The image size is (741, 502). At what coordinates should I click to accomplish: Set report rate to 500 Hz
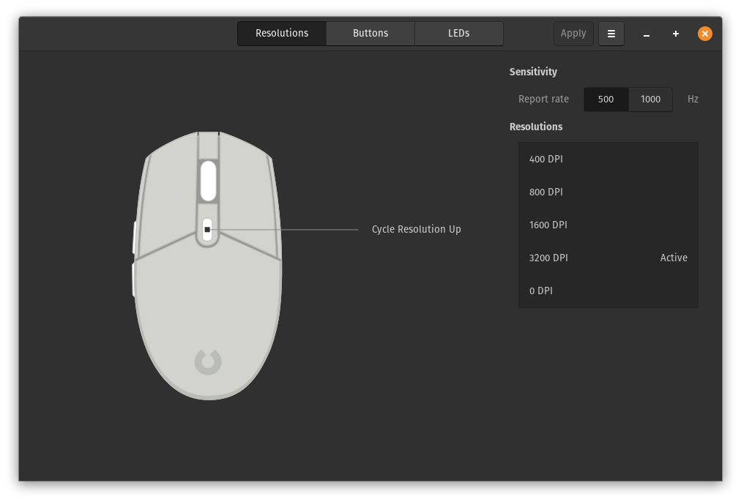pyautogui.click(x=606, y=100)
